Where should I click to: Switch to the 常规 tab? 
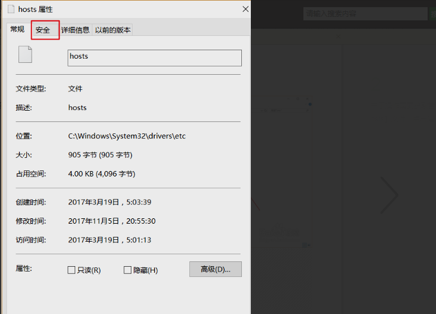click(x=17, y=30)
